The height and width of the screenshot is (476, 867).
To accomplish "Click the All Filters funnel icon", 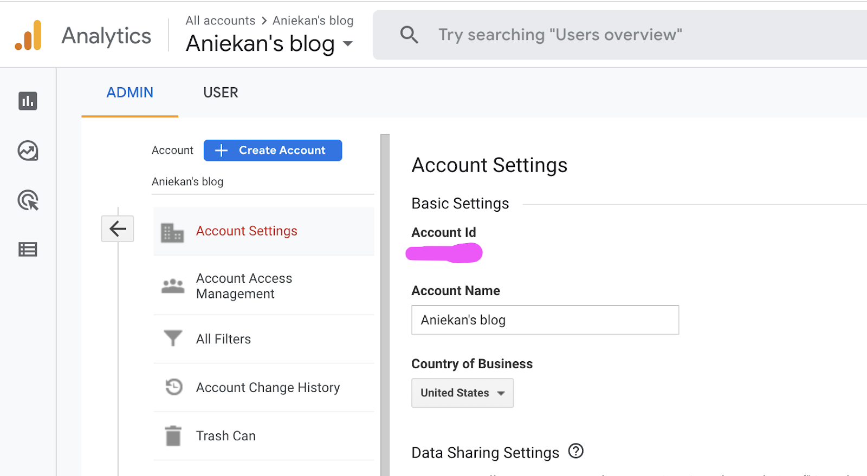I will tap(173, 338).
